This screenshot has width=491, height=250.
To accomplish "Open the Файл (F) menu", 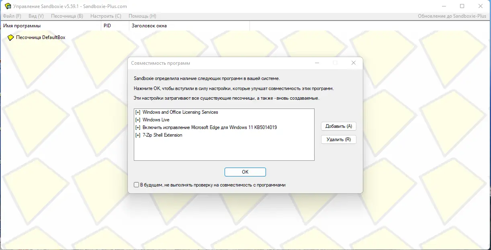I will pyautogui.click(x=12, y=16).
